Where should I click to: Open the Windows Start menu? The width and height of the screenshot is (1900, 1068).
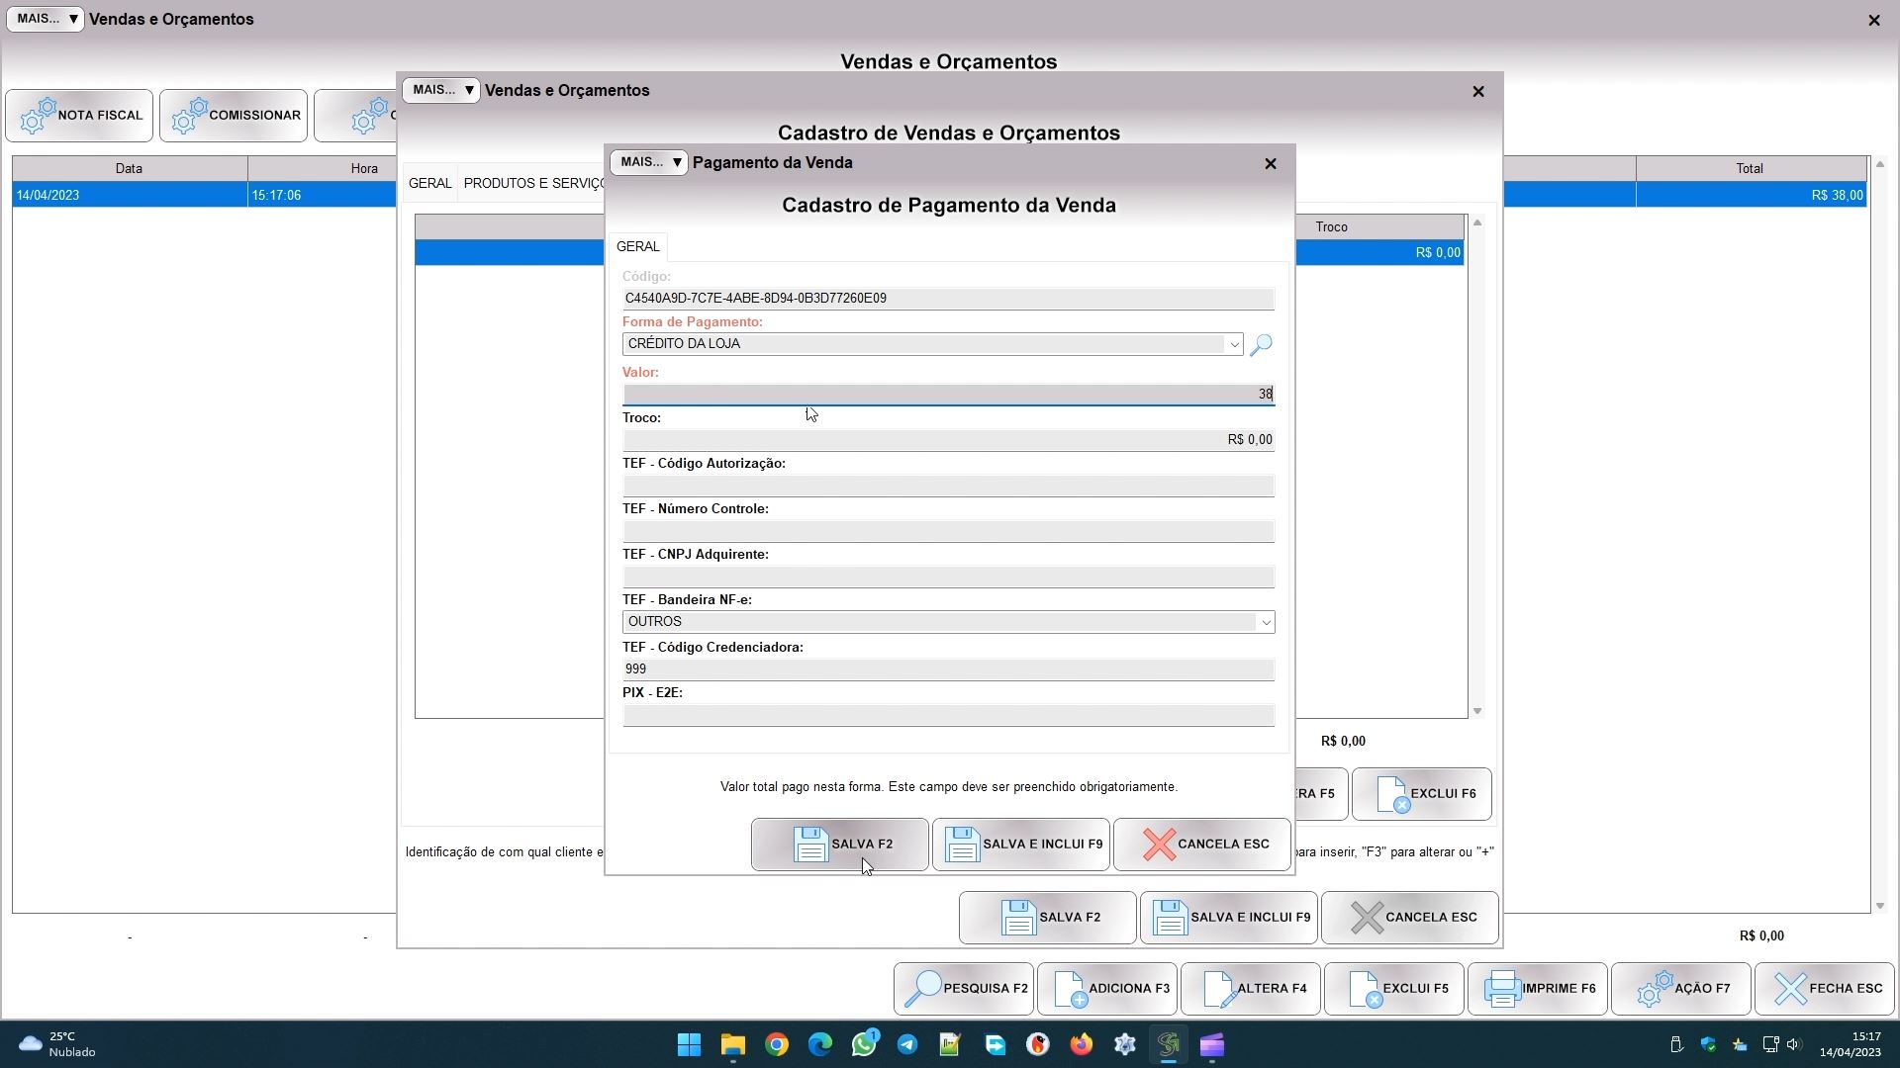click(689, 1044)
